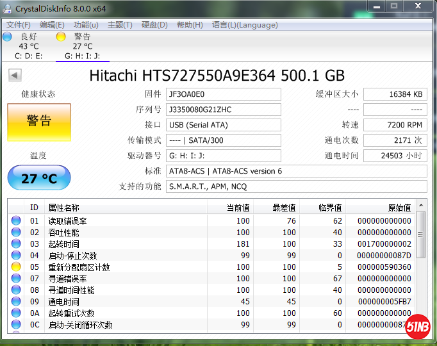The height and width of the screenshot is (346, 437).
Task: Open the 语言(L)(Language) menu
Action: (245, 25)
